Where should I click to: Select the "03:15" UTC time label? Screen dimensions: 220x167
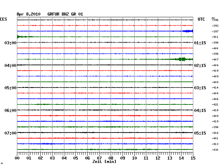tap(200, 88)
